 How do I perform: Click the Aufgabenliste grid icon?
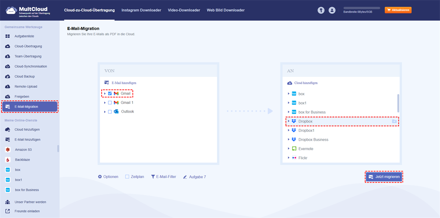[7, 36]
